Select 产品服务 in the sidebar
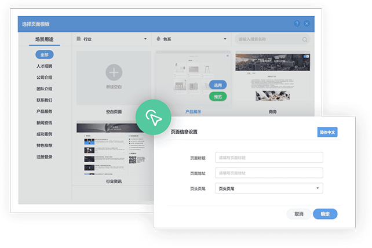This screenshot has width=372, height=248. click(44, 111)
